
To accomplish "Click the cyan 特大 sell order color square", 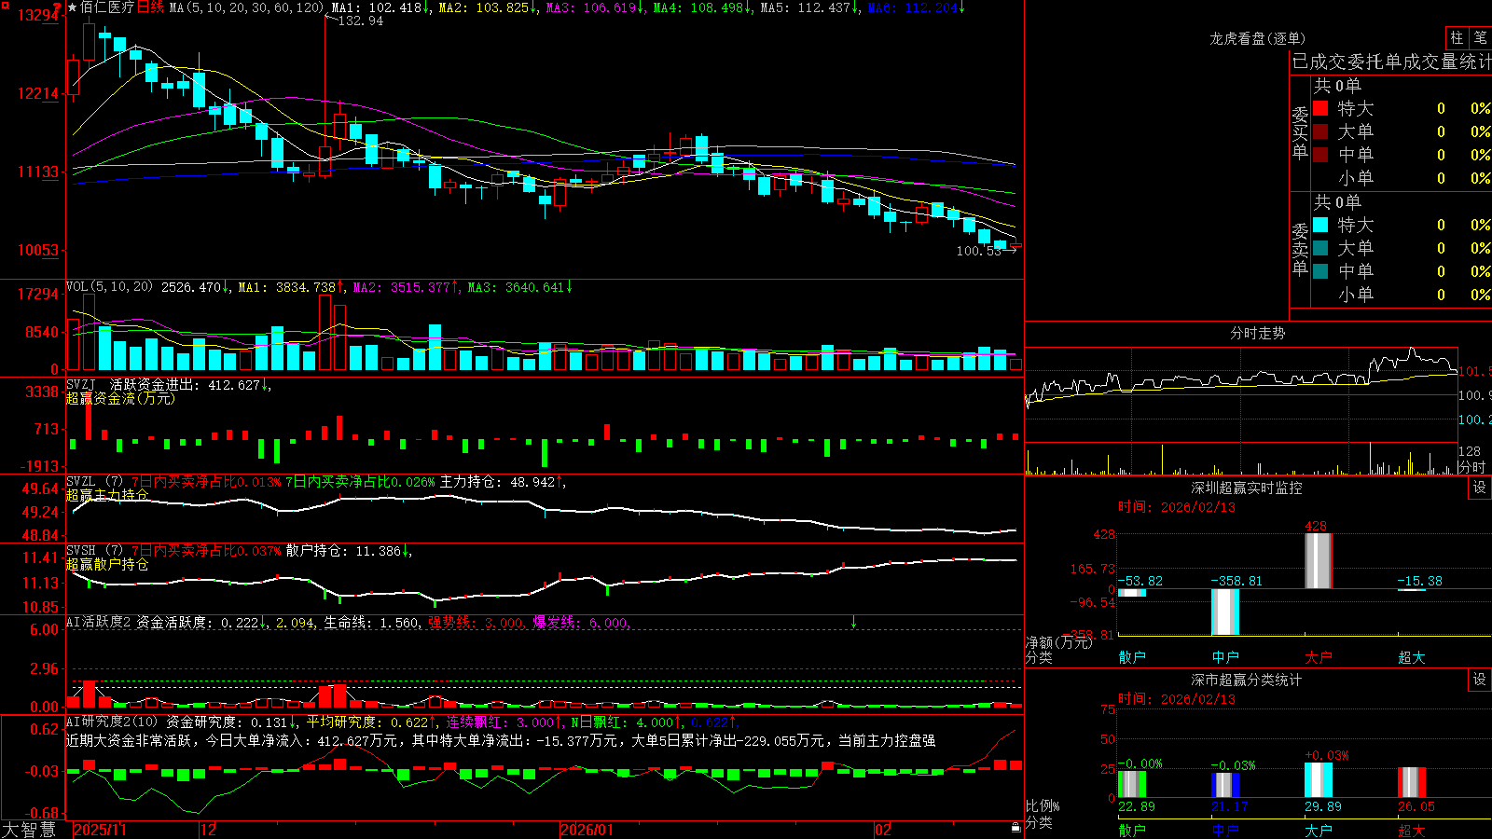I will [x=1320, y=225].
